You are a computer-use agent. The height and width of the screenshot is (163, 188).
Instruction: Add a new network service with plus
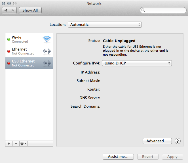coord(9,144)
